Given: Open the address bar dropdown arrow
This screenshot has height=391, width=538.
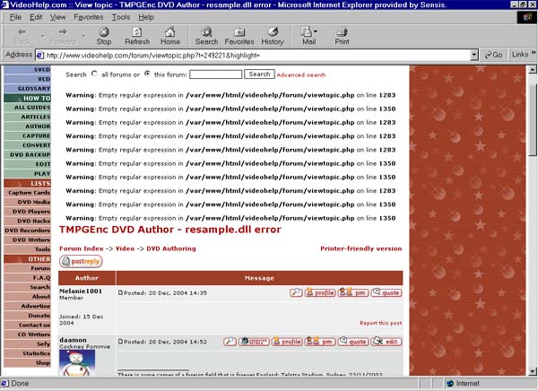Looking at the screenshot, I should click(x=474, y=55).
